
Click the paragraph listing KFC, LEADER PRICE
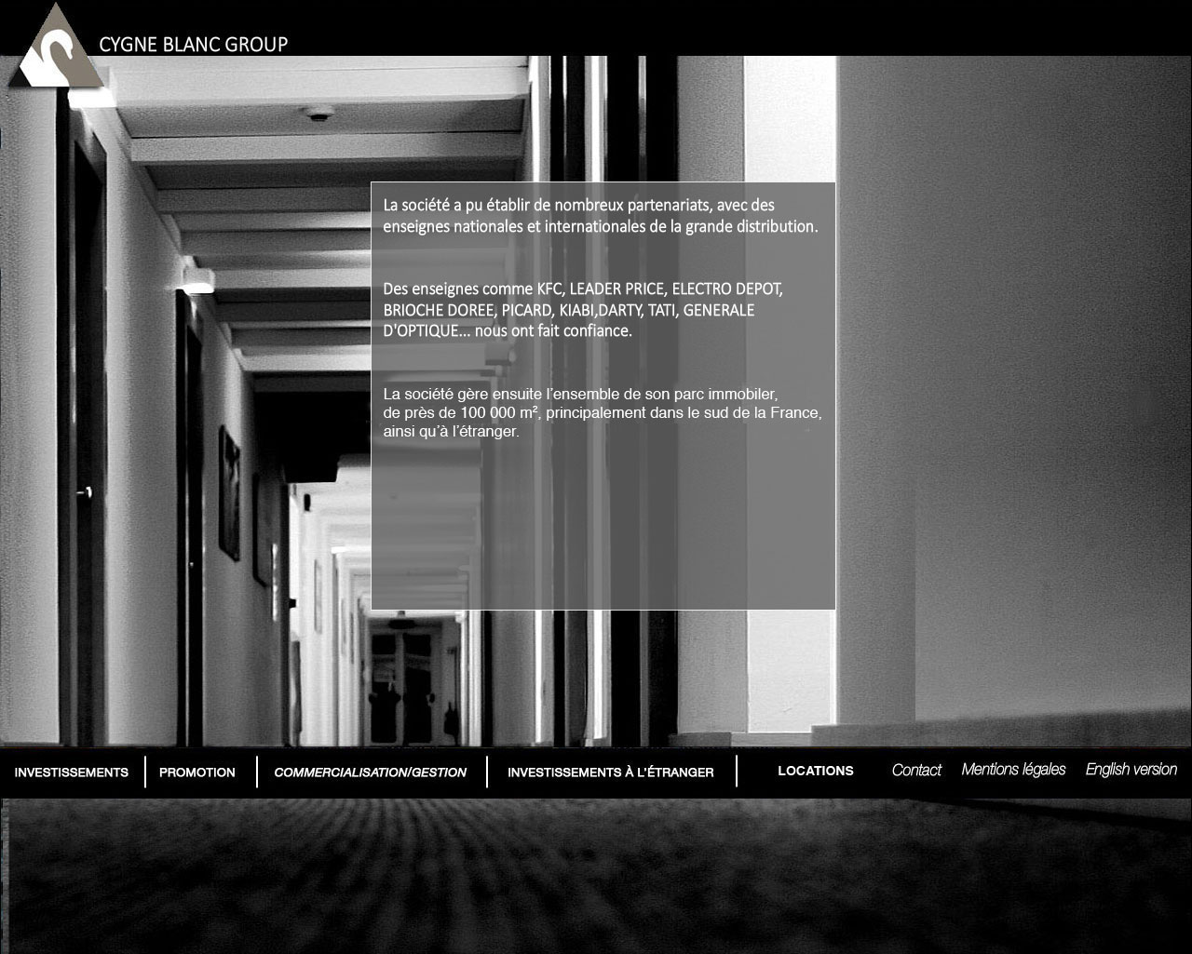point(583,310)
